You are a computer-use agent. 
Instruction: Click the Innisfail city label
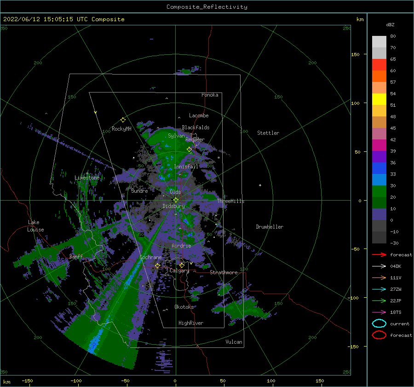pyautogui.click(x=186, y=167)
